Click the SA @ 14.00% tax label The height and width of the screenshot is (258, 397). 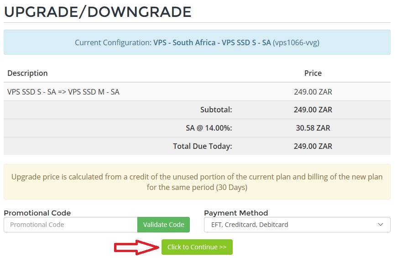click(209, 128)
